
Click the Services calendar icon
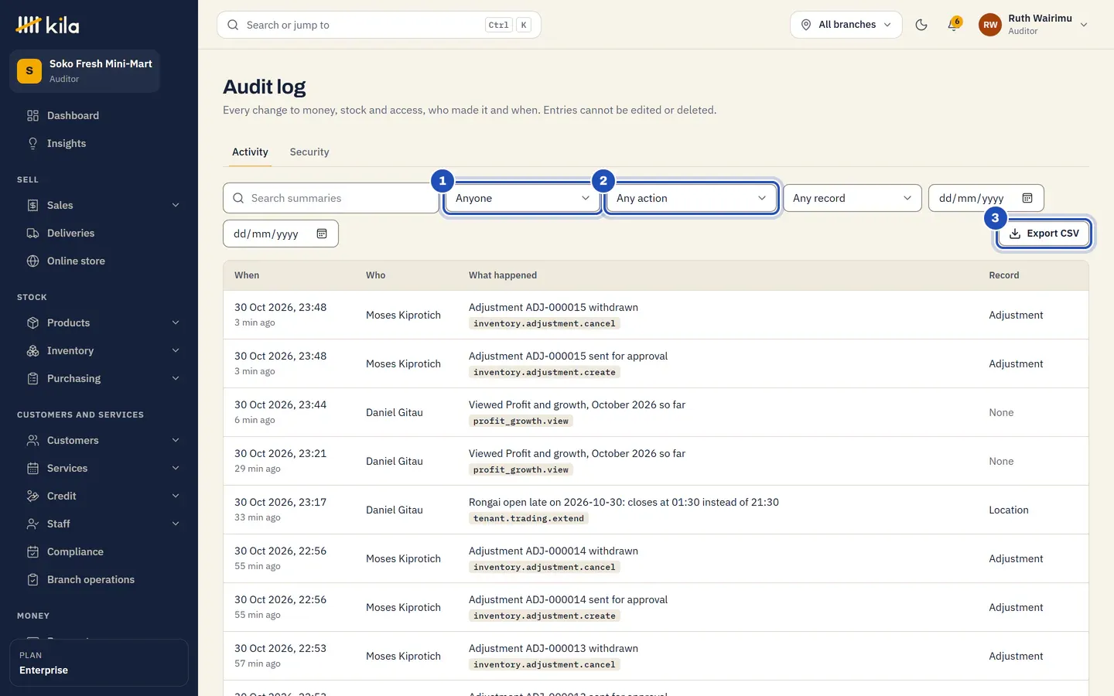[x=32, y=468]
